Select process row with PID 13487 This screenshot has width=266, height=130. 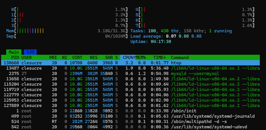click(x=130, y=68)
